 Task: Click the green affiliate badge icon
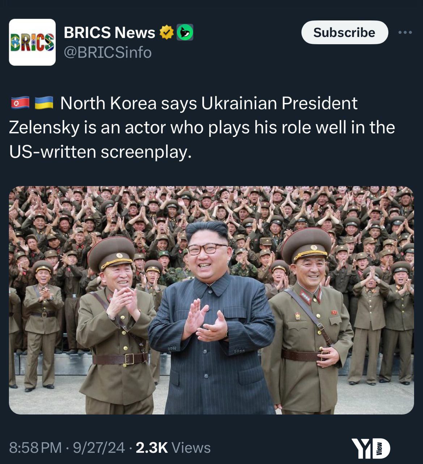pos(185,33)
